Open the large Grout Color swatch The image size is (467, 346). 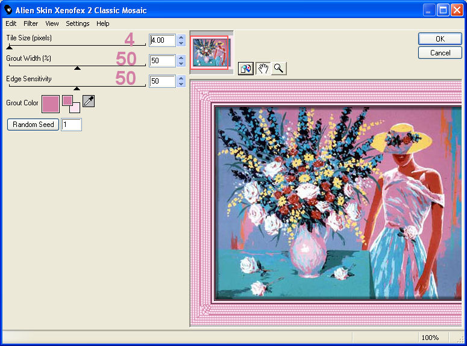tap(51, 104)
